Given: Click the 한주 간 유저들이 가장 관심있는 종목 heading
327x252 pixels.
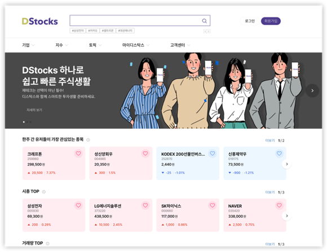Looking at the screenshot, I should pyautogui.click(x=53, y=139).
